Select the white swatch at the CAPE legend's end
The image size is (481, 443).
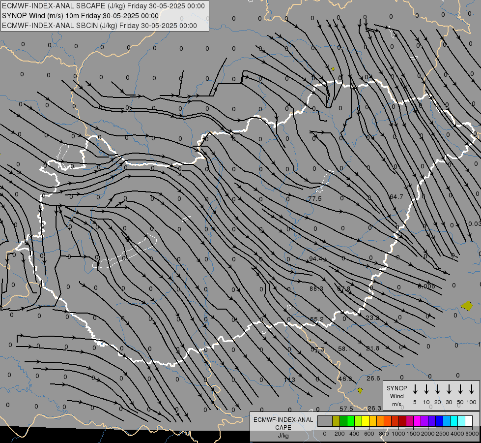(469, 421)
